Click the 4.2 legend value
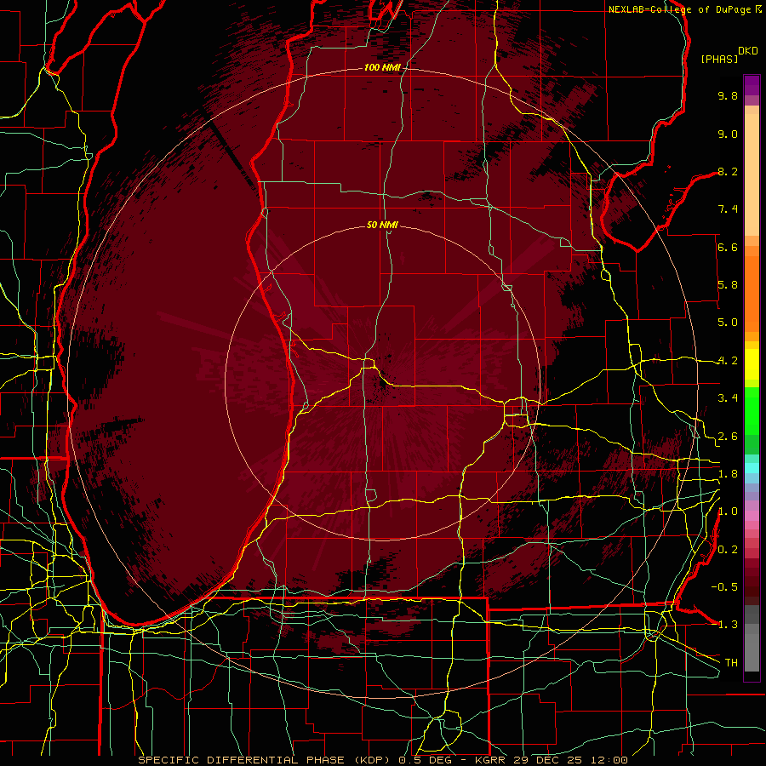Viewport: 766px width, 766px height. click(x=728, y=361)
